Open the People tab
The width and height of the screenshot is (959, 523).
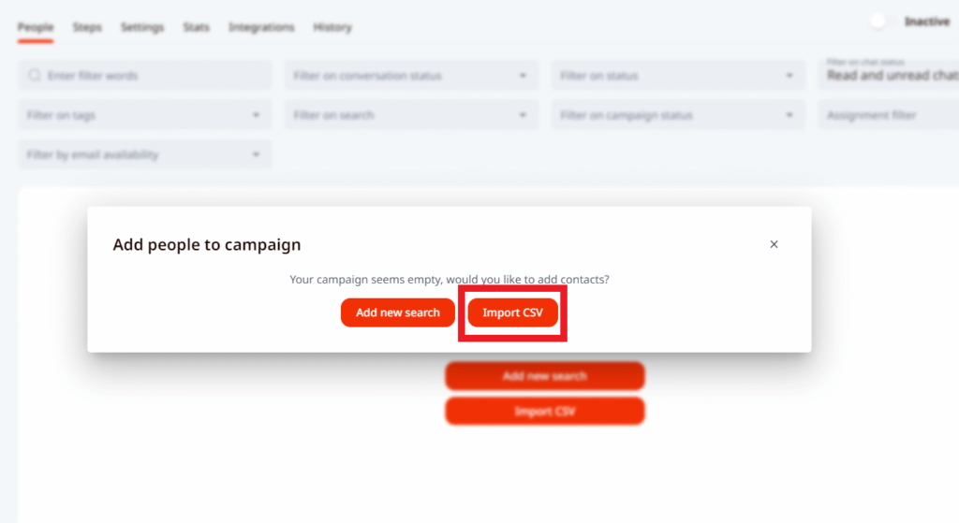pos(36,27)
